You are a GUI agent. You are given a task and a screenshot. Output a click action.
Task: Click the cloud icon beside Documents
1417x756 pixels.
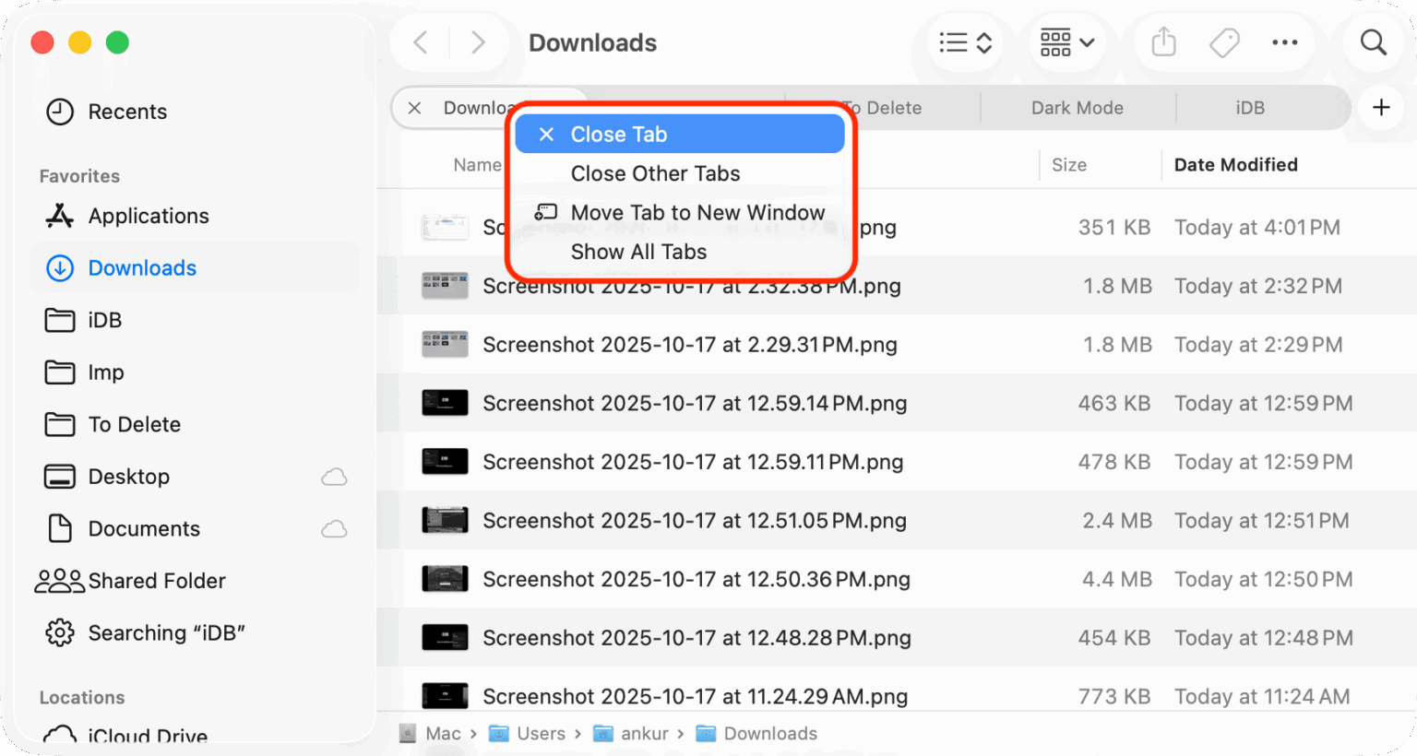[334, 528]
